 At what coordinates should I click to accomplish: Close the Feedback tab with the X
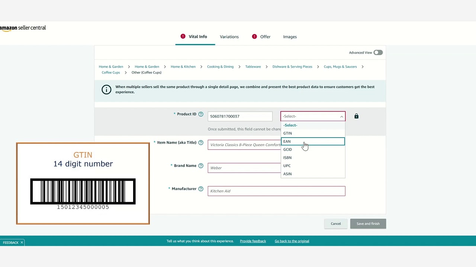point(22,243)
